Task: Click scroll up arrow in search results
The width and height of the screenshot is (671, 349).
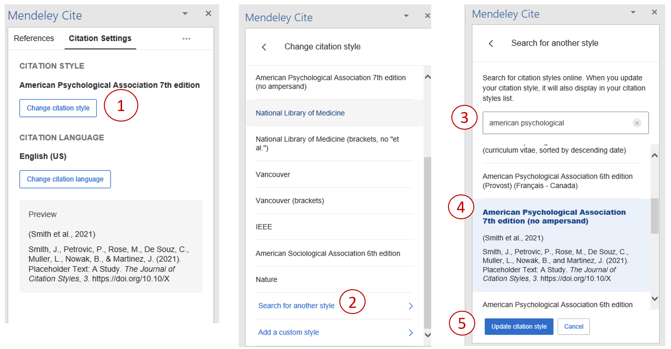Action: pyautogui.click(x=655, y=156)
